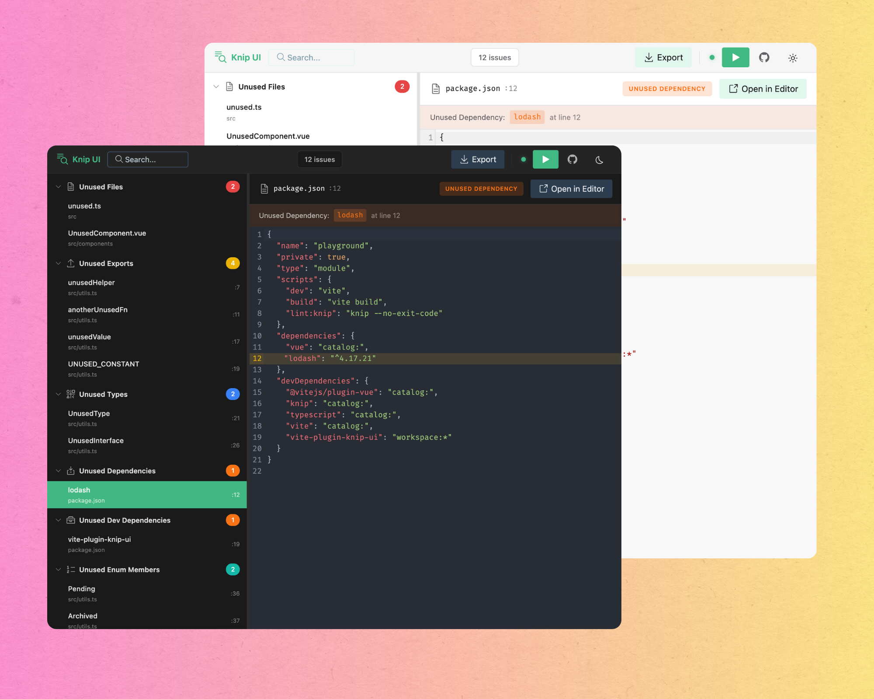Click the 12 issues counter badge

click(319, 159)
